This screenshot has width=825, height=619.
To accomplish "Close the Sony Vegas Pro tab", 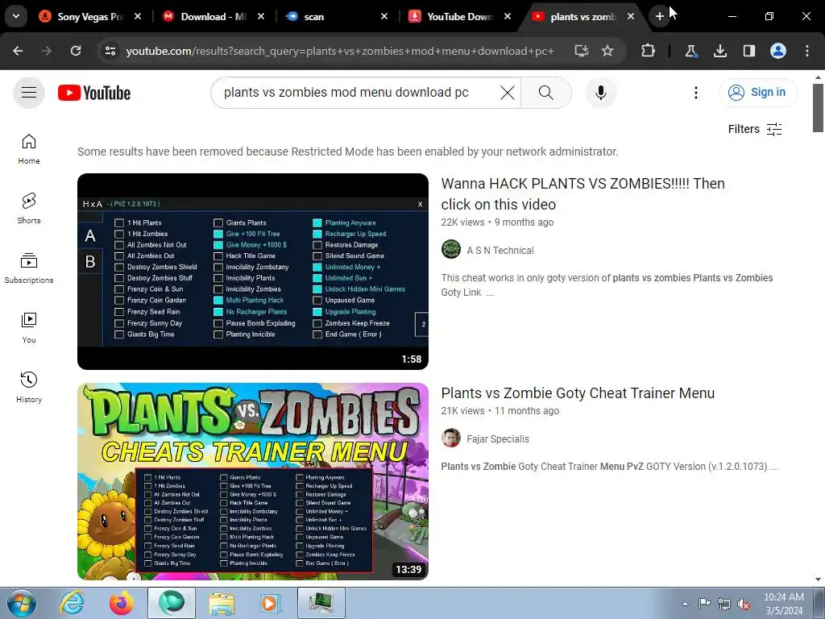I will pos(137,16).
